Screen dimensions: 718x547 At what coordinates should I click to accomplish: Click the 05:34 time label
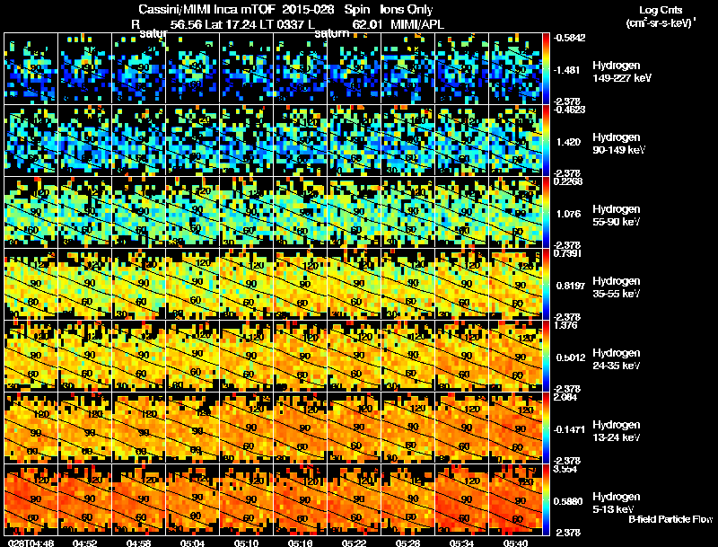(x=461, y=543)
